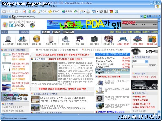Image resolution: width=162 pixels, height=121 pixels.
Task: Open the 즐겨찾기(A) Favorites menu
Action: click(33, 6)
